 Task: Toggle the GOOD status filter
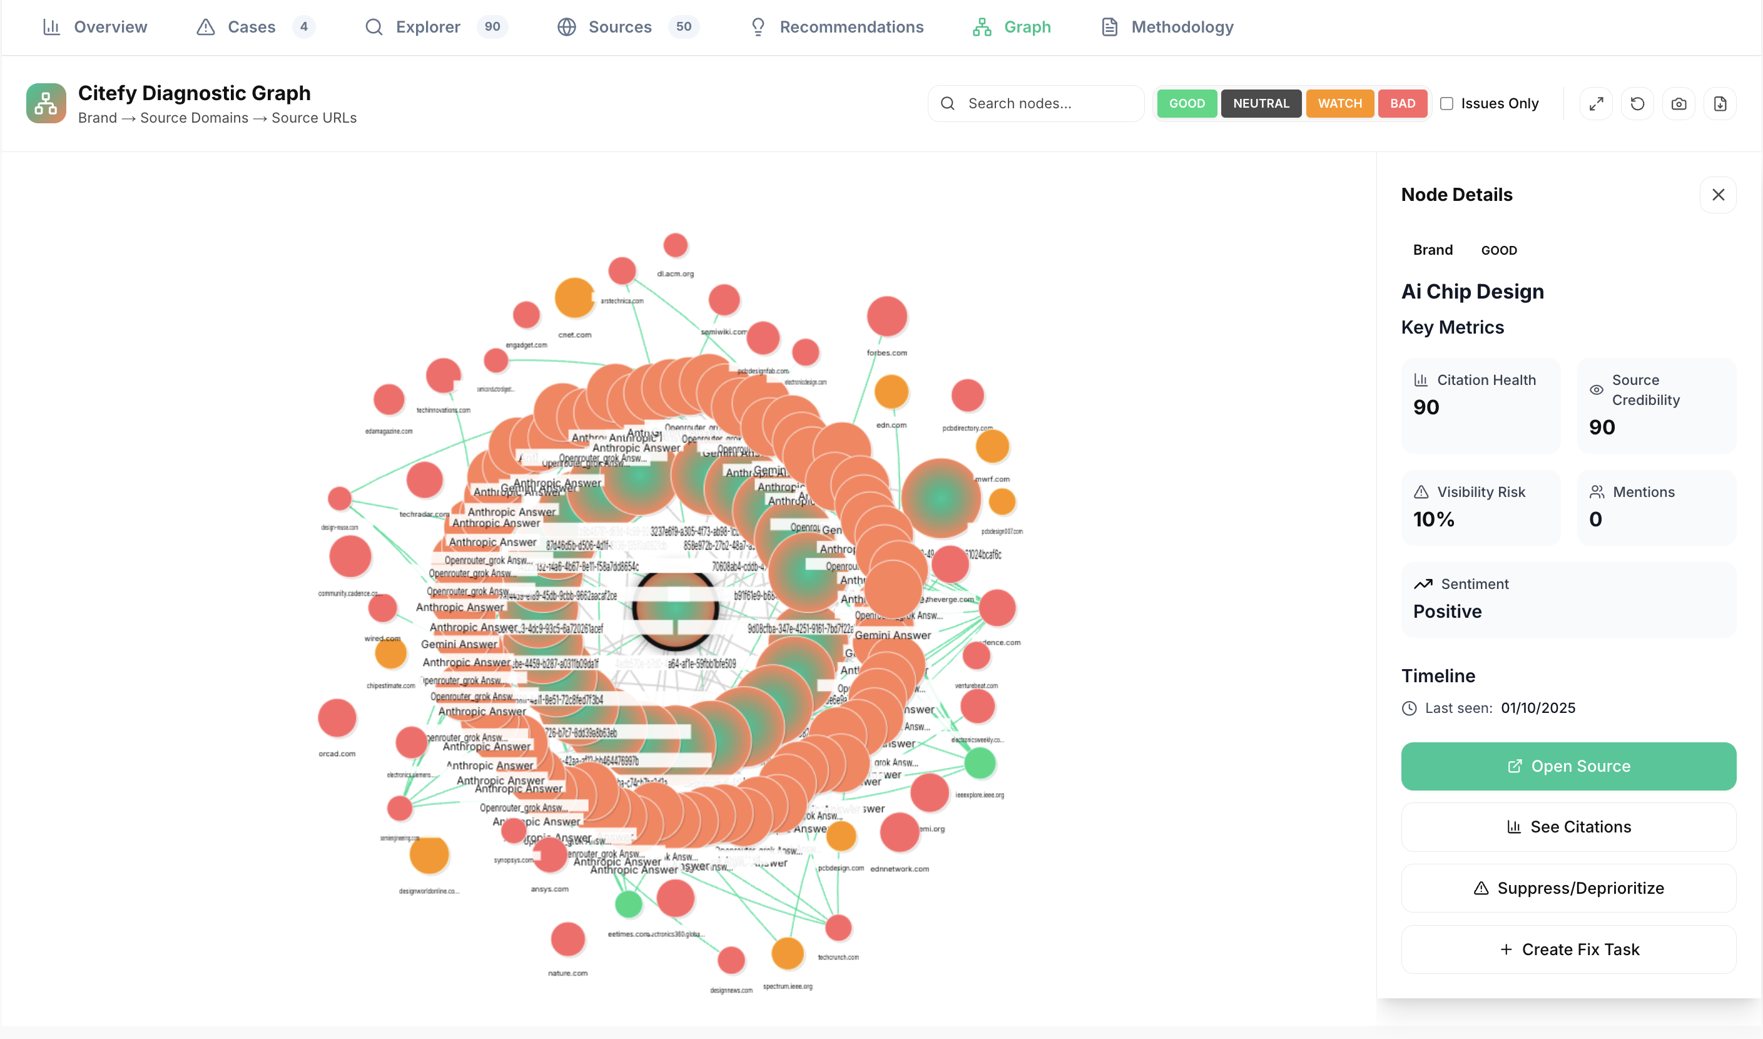[1187, 104]
